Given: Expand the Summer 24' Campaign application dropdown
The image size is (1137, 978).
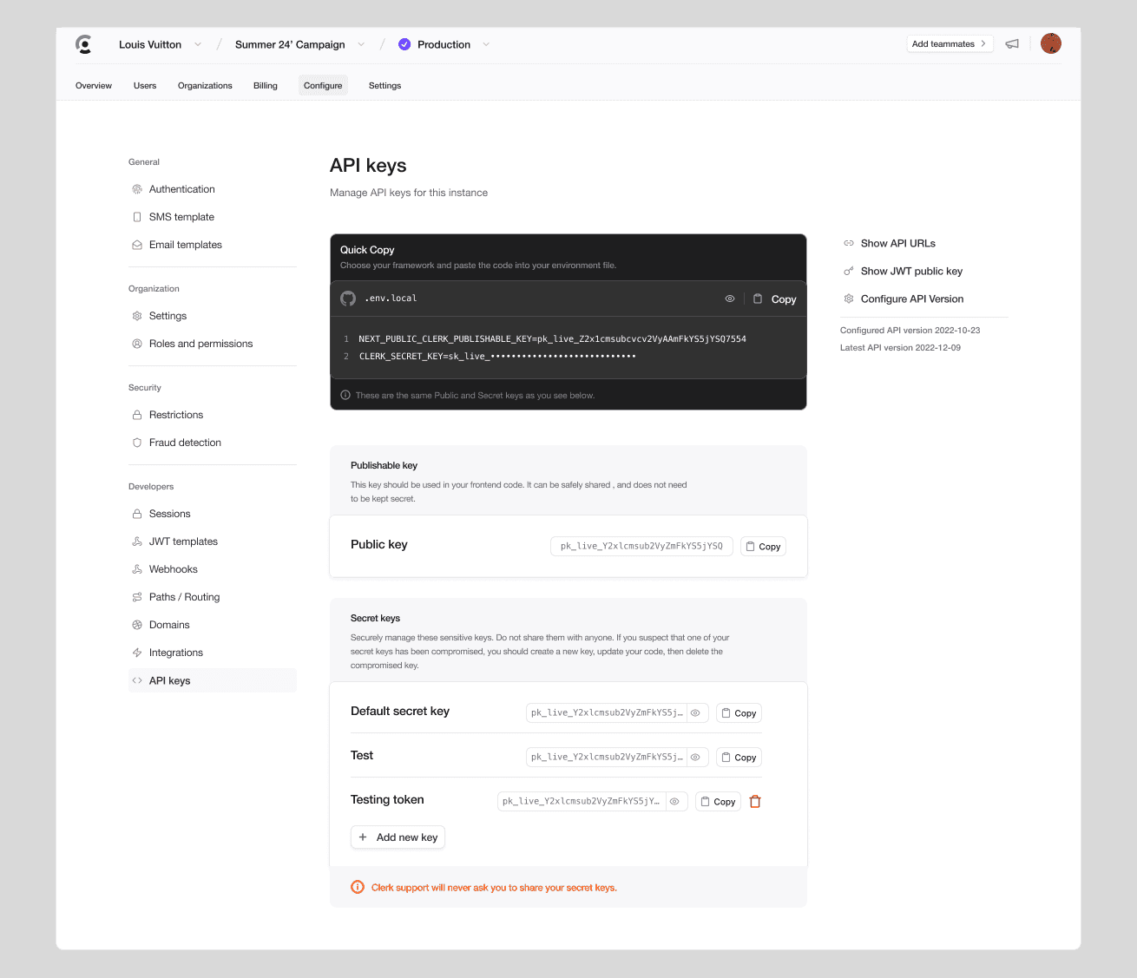Looking at the screenshot, I should pyautogui.click(x=361, y=44).
